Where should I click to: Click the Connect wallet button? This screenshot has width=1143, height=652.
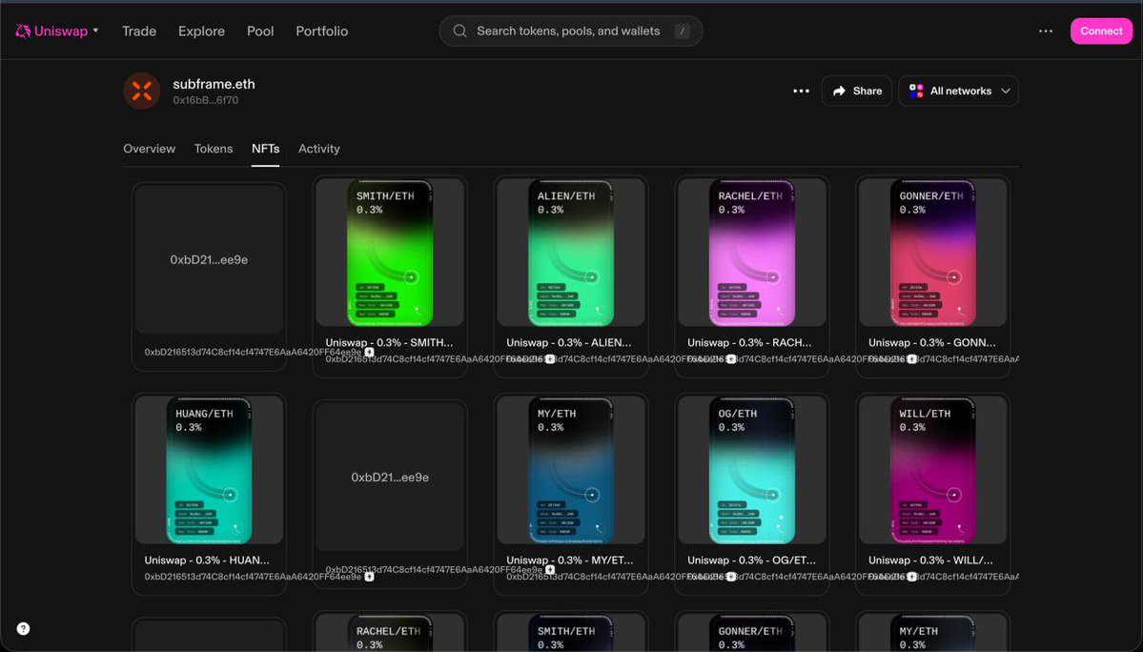tap(1101, 31)
